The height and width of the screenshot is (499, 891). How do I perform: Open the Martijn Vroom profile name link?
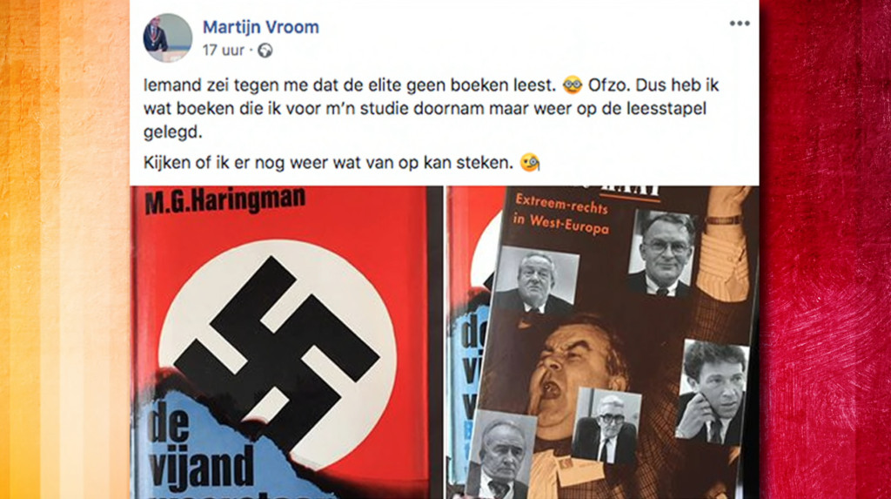[261, 27]
